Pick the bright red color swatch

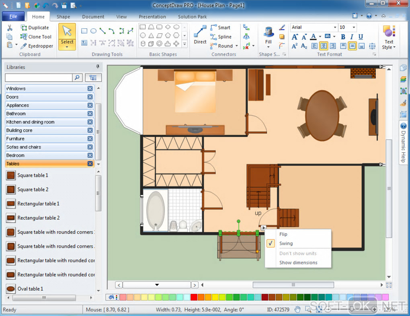194,297
